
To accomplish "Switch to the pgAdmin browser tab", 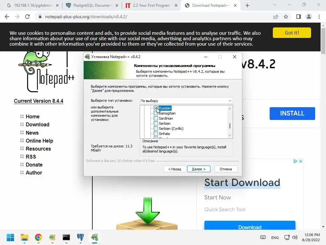I will coord(32,5).
